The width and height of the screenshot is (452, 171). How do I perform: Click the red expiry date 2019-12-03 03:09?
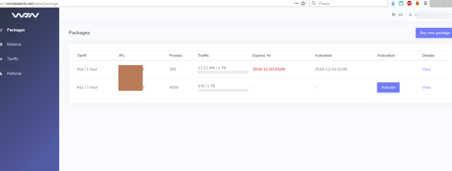269,69
